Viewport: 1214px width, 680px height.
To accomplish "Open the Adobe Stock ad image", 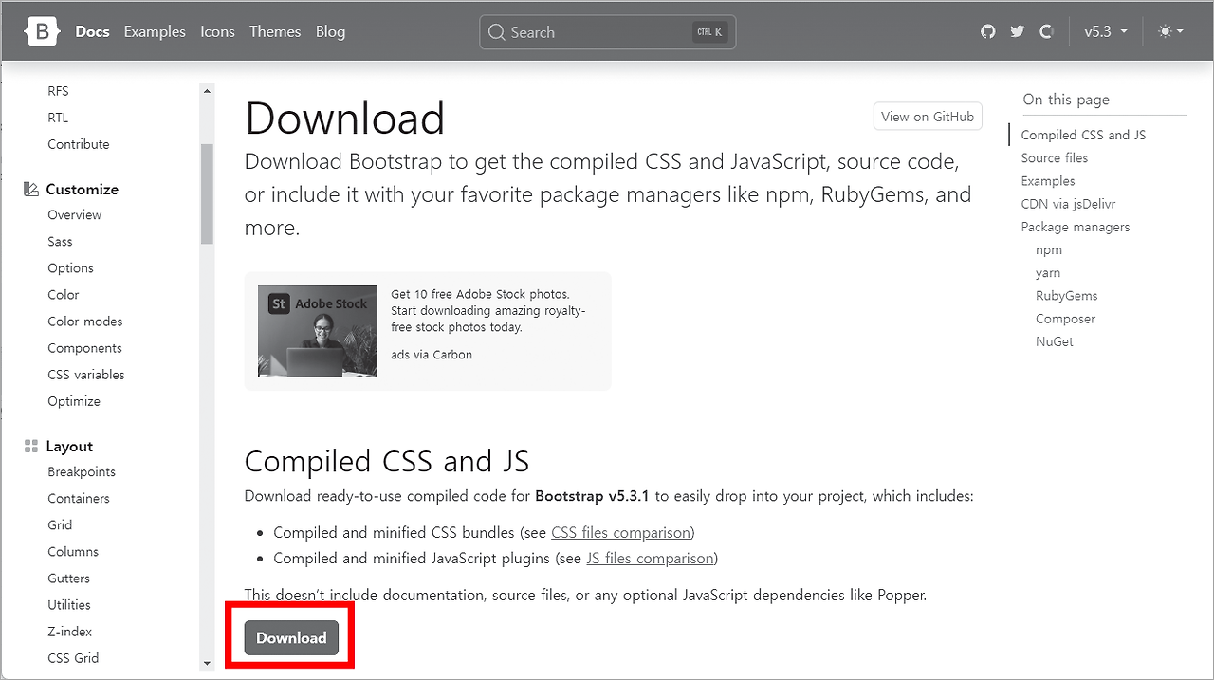I will [318, 331].
